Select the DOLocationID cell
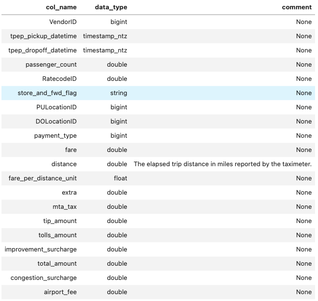Image resolution: width=318 pixels, height=301 pixels. click(x=56, y=122)
